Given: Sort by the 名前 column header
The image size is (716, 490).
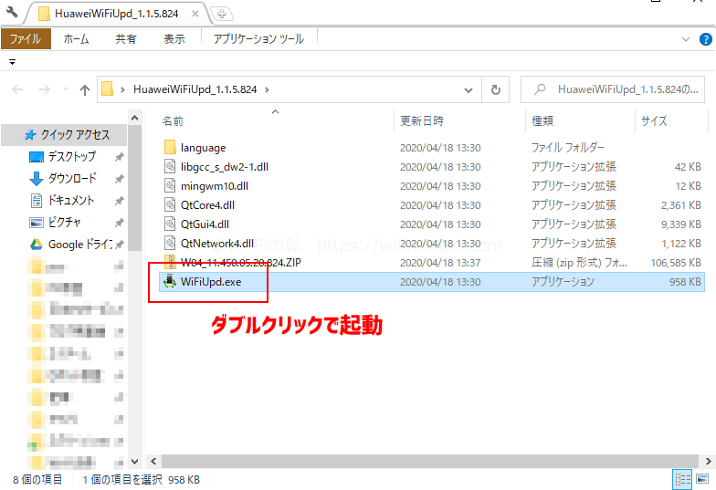Looking at the screenshot, I should [173, 121].
